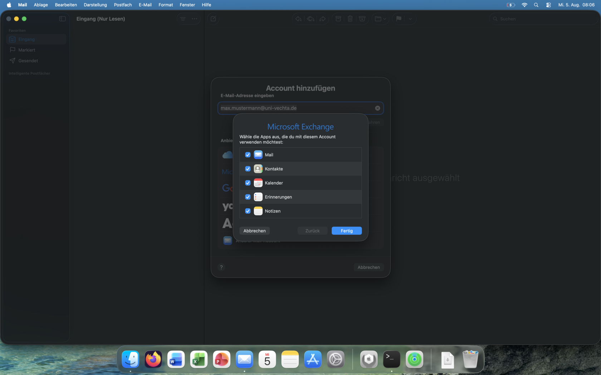
Task: Click the Mail app icon in list
Action: point(258,155)
